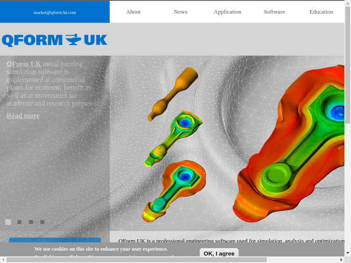Click the horizontal scrollbar right arrow
The width and height of the screenshot is (351, 263).
[341, 259]
